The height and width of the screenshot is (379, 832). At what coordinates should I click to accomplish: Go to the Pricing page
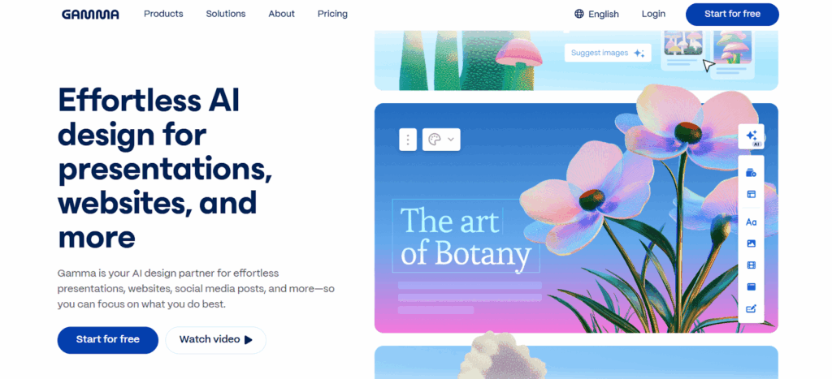(x=332, y=14)
